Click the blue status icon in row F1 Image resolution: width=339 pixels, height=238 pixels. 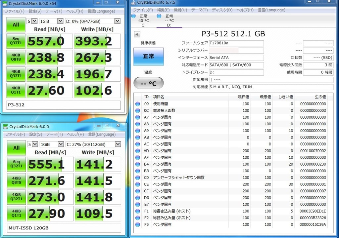(x=137, y=211)
